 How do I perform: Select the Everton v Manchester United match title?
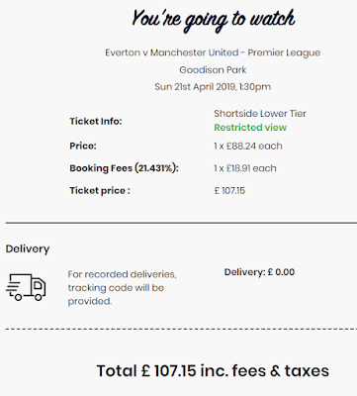coord(213,52)
